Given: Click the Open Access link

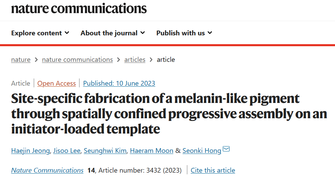Looking at the screenshot, I should coord(57,83).
